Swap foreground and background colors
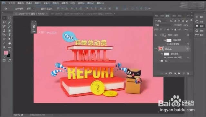The width and height of the screenshot is (206, 117). [x=9, y=51]
